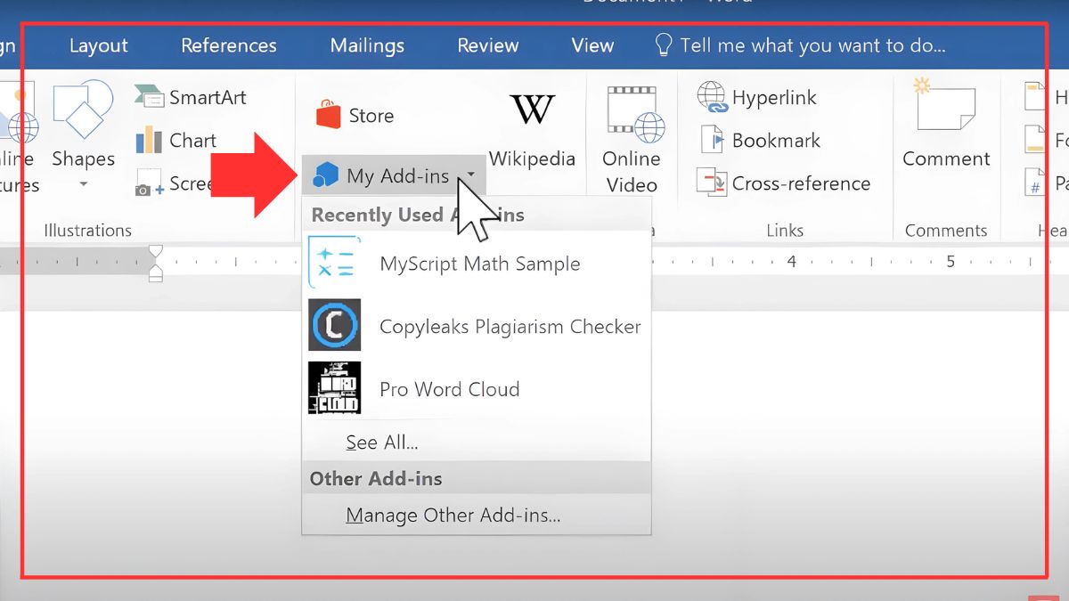
Task: Click the Store label
Action: pyautogui.click(x=371, y=116)
